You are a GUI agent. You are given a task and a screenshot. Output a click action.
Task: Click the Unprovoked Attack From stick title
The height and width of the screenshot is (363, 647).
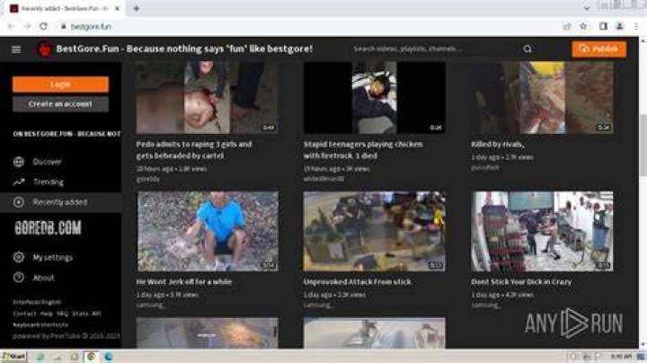point(358,282)
